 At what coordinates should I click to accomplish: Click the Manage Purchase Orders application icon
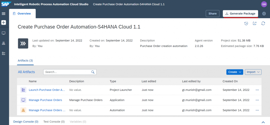point(23,100)
